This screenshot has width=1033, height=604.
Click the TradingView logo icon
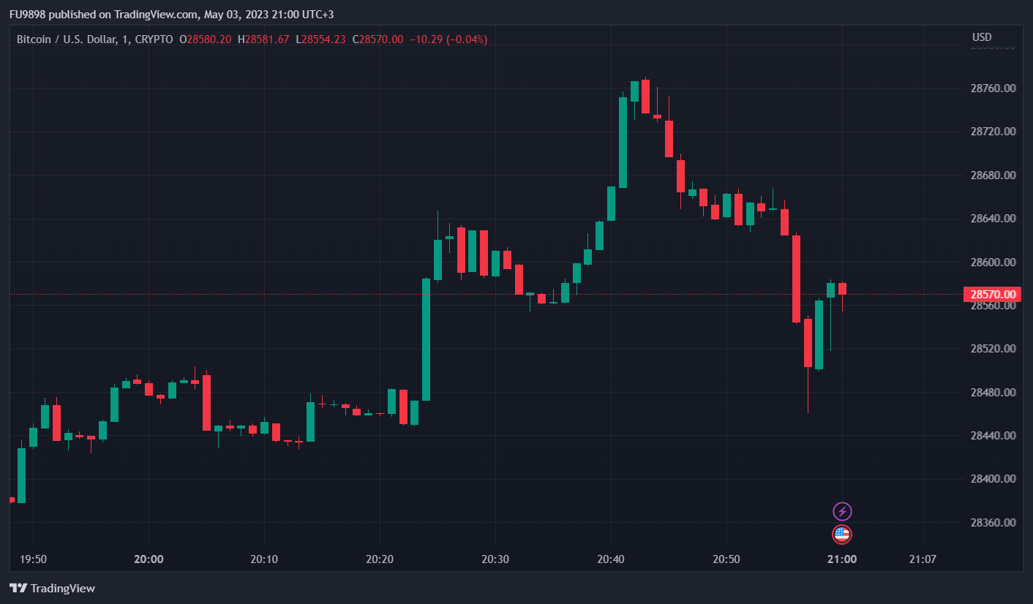[x=18, y=588]
